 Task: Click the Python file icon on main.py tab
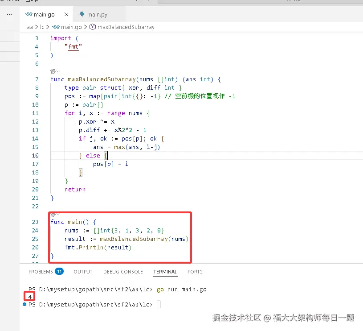[82, 14]
